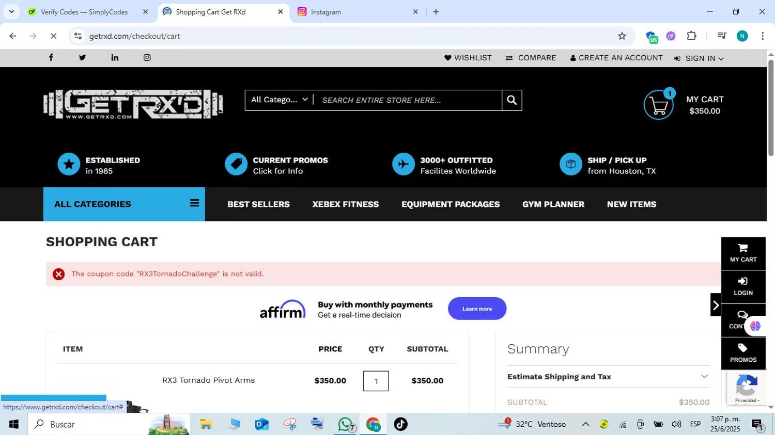Open the side panel Login icon

(743, 286)
